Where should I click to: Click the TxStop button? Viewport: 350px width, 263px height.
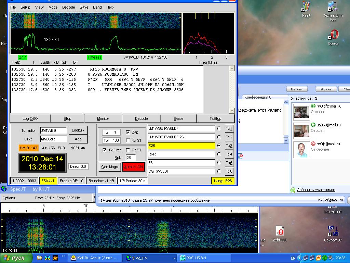pos(215,118)
